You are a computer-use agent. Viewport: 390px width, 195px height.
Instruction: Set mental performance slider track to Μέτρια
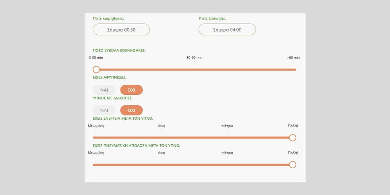(x=227, y=165)
